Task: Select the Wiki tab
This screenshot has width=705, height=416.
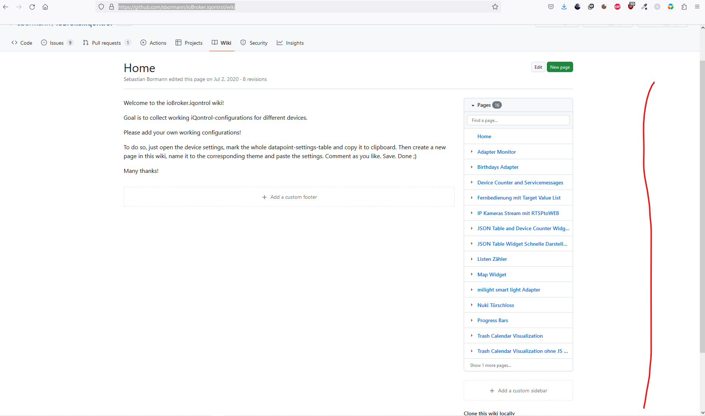Action: pyautogui.click(x=221, y=43)
